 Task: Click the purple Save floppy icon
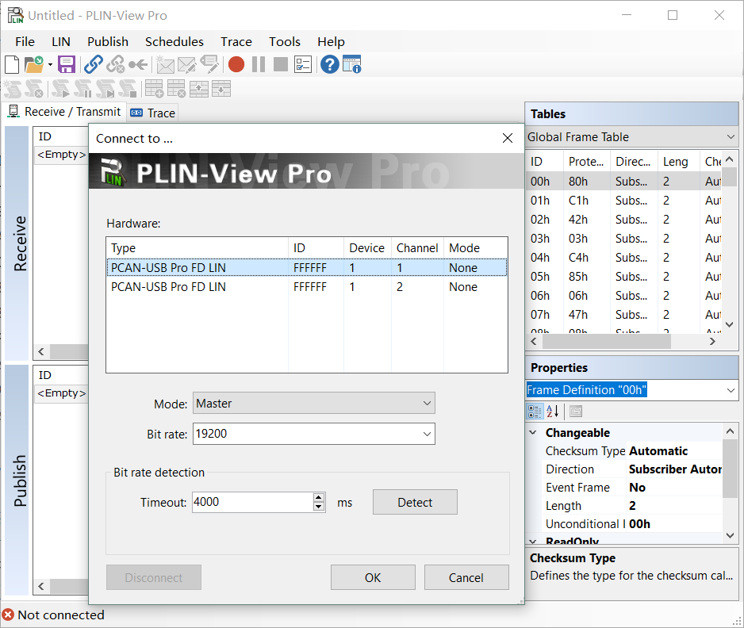pos(67,64)
